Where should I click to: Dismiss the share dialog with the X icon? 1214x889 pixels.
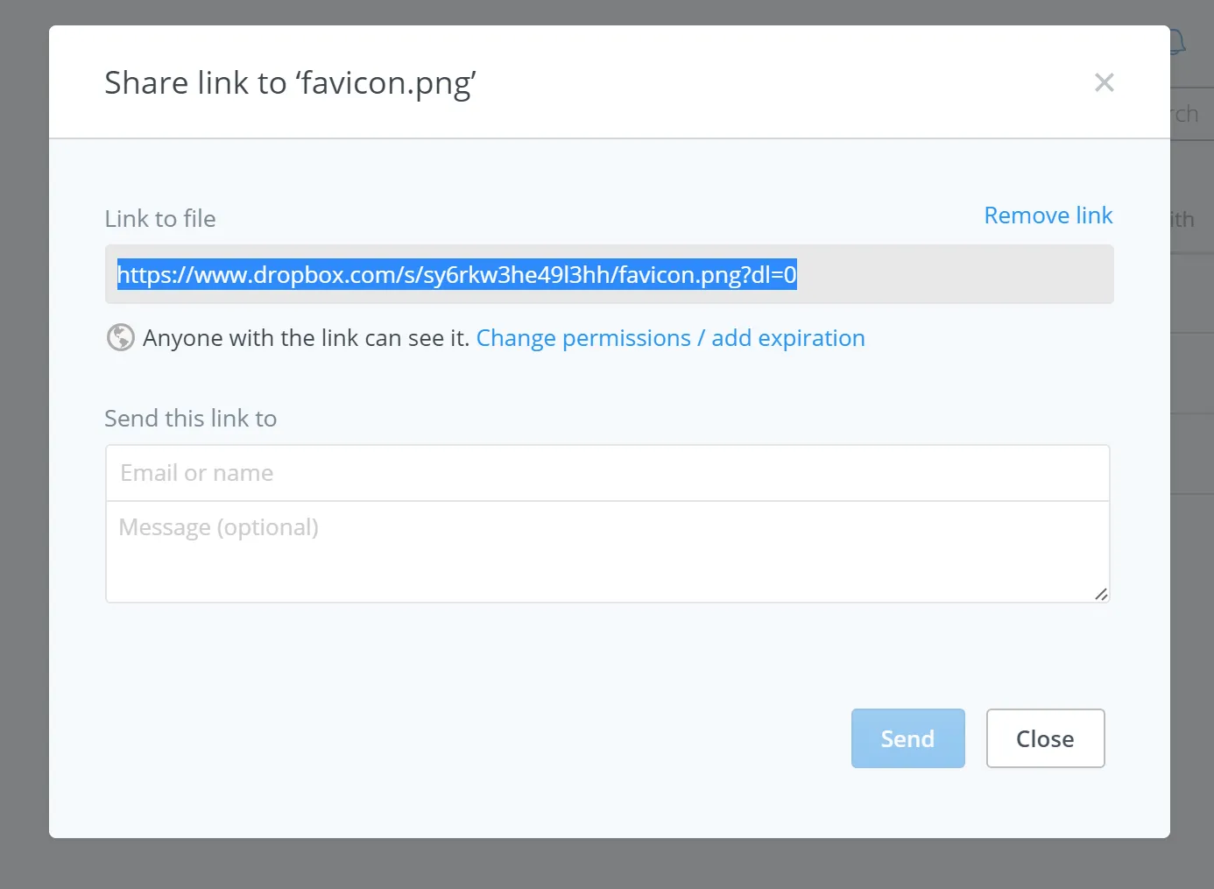pyautogui.click(x=1104, y=82)
